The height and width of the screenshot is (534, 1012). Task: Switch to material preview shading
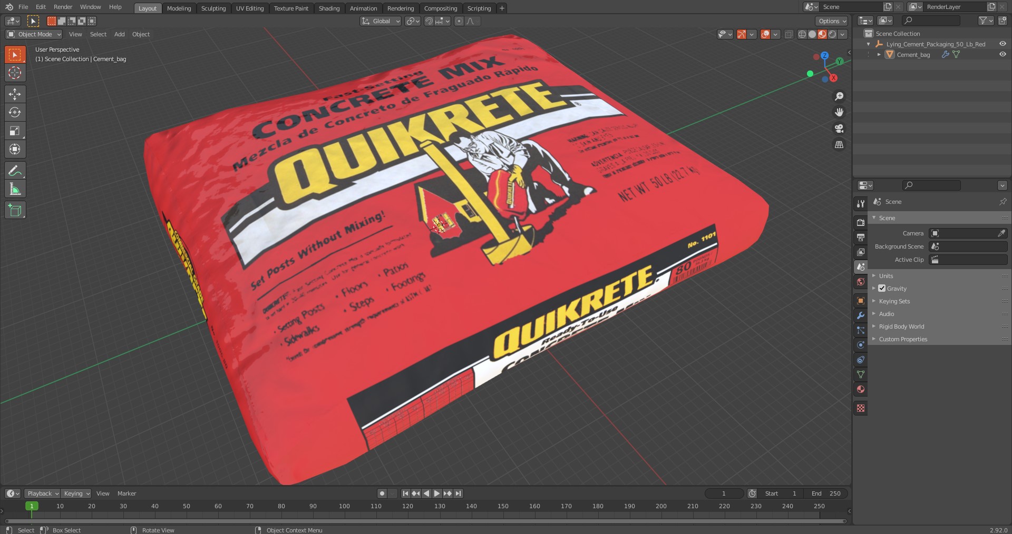pos(822,34)
